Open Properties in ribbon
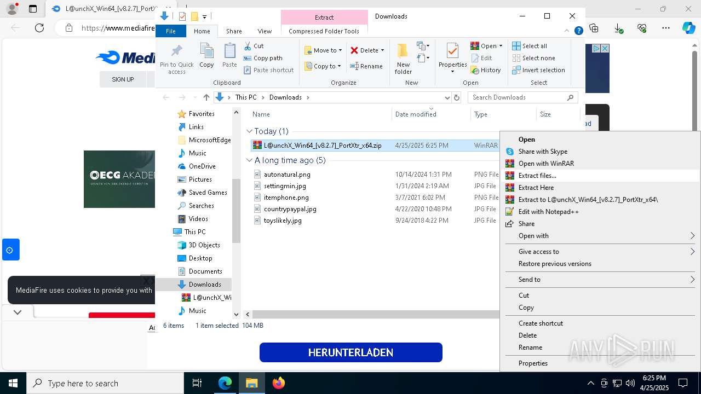The width and height of the screenshot is (701, 394). pos(452,58)
